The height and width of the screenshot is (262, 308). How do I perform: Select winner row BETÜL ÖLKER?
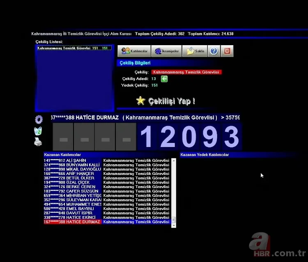107,178
